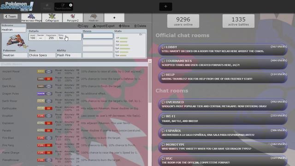Open the Stats EV panel
This screenshot has width=295, height=166.
(x=130, y=45)
